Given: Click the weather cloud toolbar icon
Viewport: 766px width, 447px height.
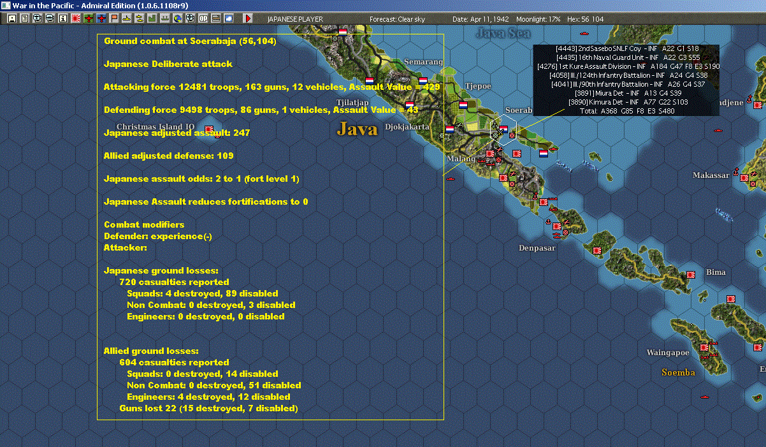Looking at the screenshot, I should tap(229, 18).
